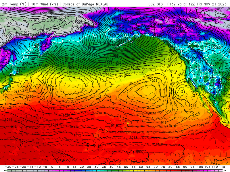Click the 35 value on temperature scale

point(104,167)
